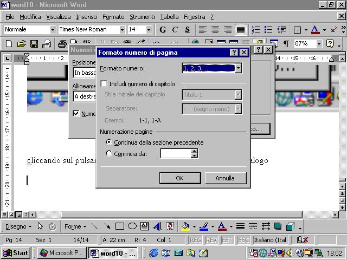Open the style dropdown showing Normale
347x260 pixels.
tap(53, 30)
